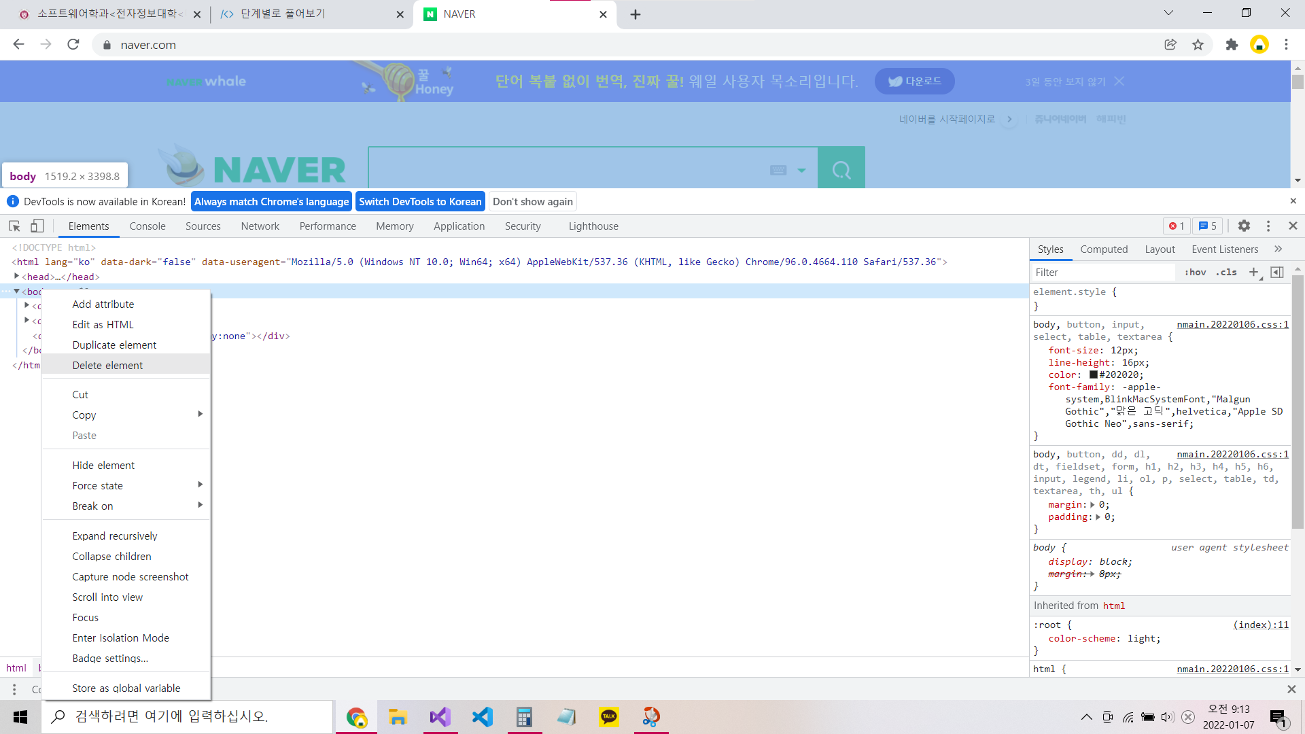The image size is (1305, 734).
Task: Toggle the device toolbar icon
Action: point(37,226)
